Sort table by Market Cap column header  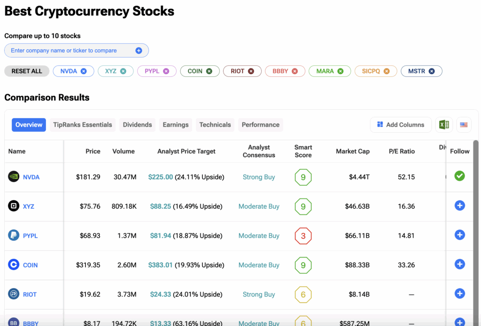(x=352, y=151)
